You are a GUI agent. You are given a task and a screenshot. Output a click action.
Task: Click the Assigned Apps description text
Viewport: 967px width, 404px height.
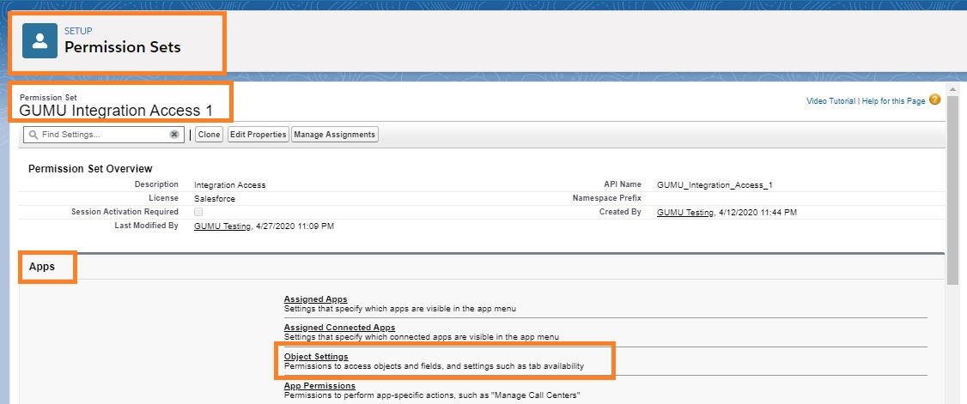point(399,309)
